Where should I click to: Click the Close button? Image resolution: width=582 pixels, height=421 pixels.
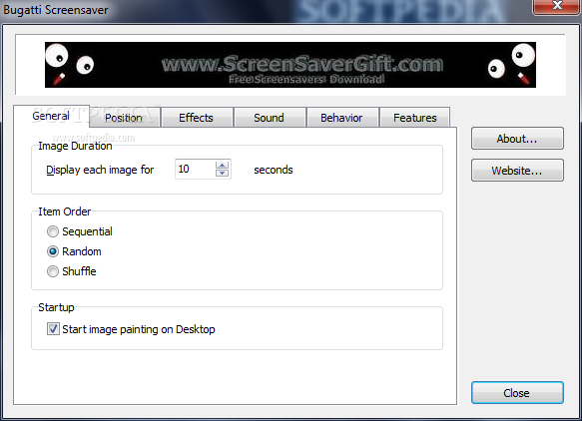pos(517,392)
